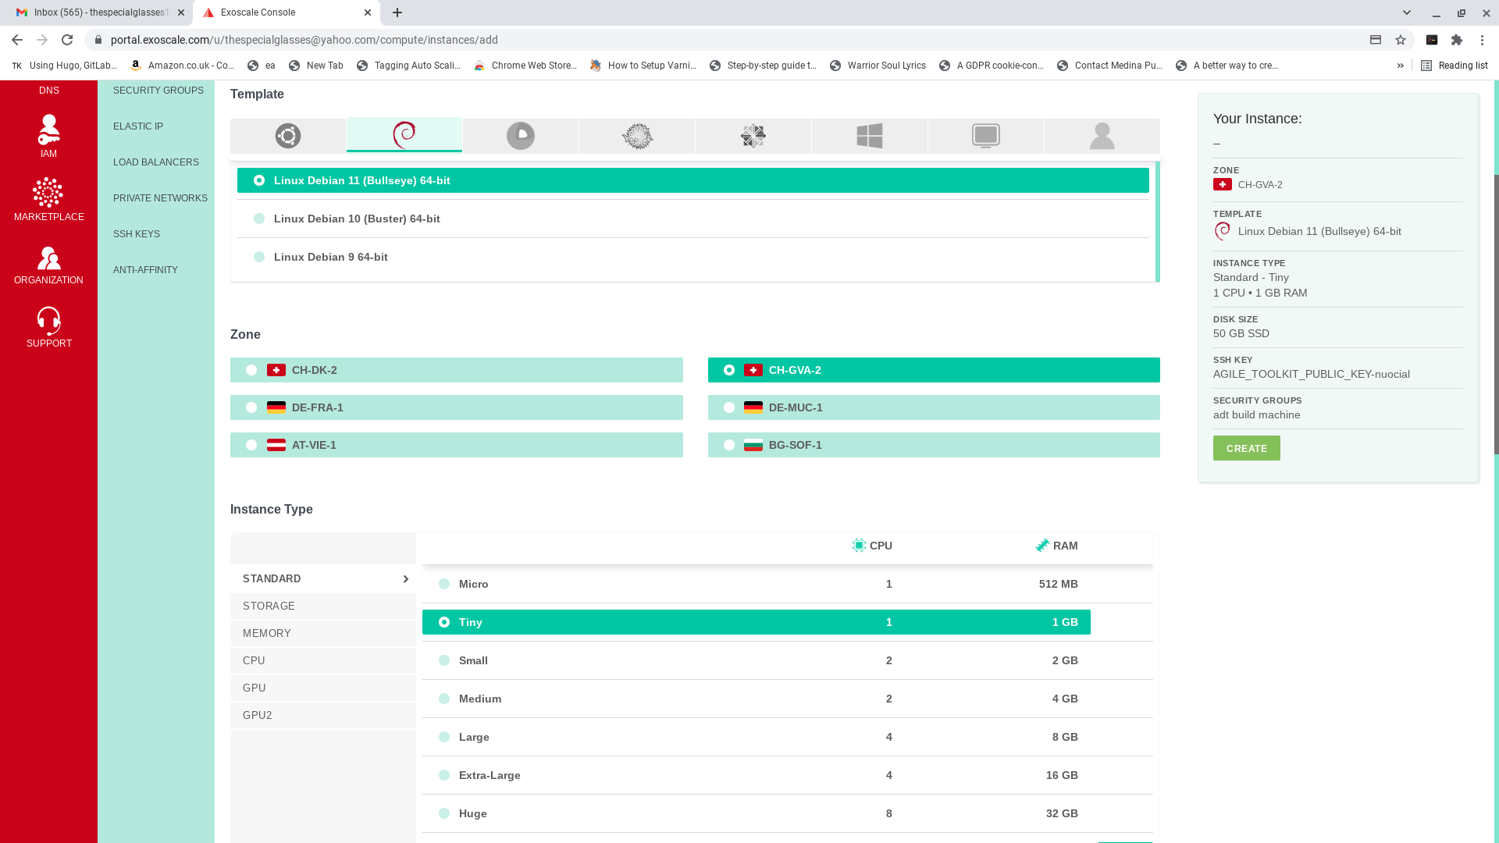Pick the CentOS template icon

click(753, 136)
